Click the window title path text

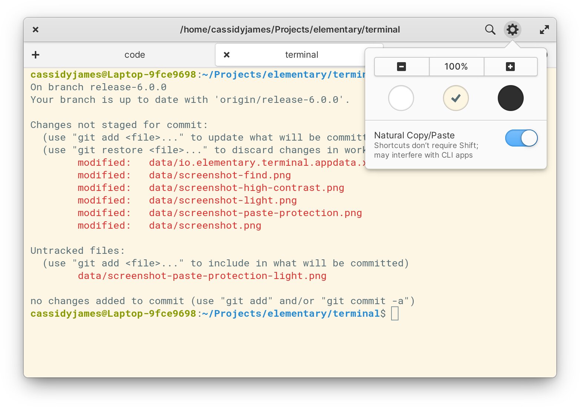point(290,30)
